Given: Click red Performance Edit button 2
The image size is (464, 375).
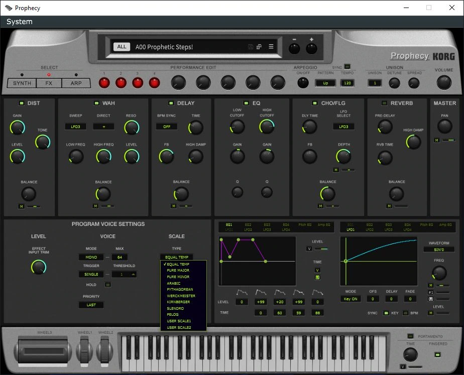Looking at the screenshot, I should click(121, 83).
